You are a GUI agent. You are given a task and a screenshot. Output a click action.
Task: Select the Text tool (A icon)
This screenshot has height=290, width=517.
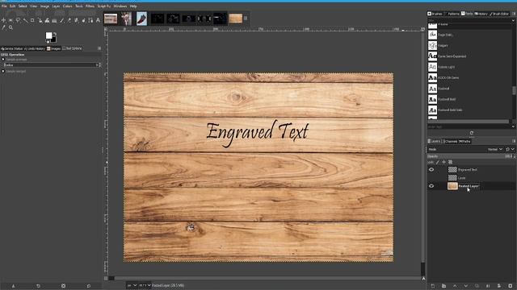click(98, 20)
